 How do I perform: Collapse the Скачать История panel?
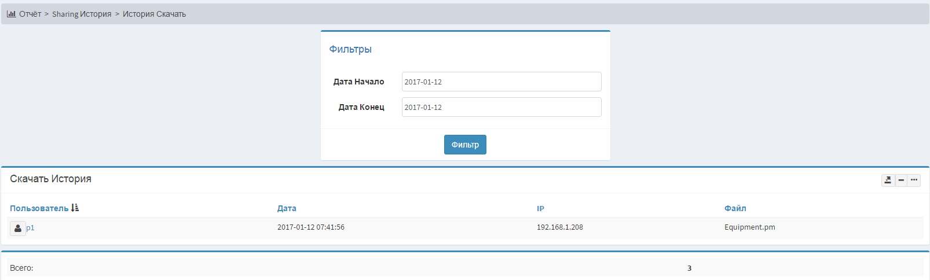[x=901, y=180]
